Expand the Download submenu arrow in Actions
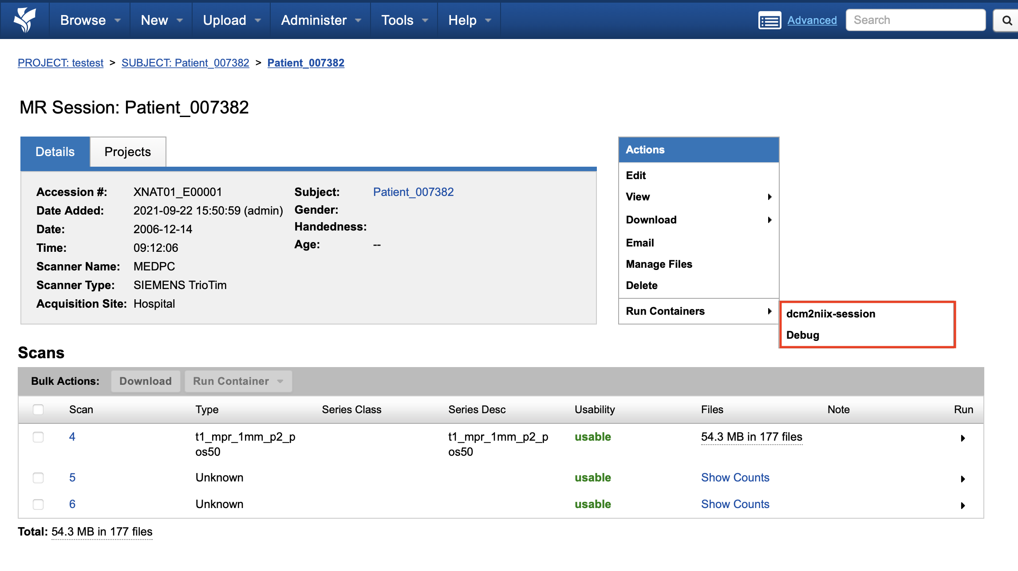Screen dimensions: 1018x571 tap(769, 220)
